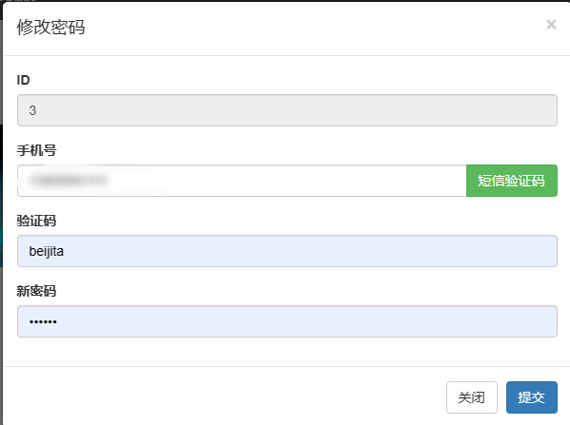570x425 pixels.
Task: Click the 手机号 label text
Action: click(36, 150)
